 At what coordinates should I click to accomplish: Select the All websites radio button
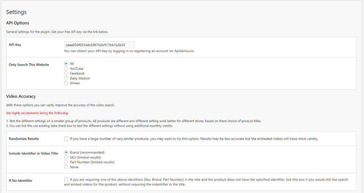66,64
